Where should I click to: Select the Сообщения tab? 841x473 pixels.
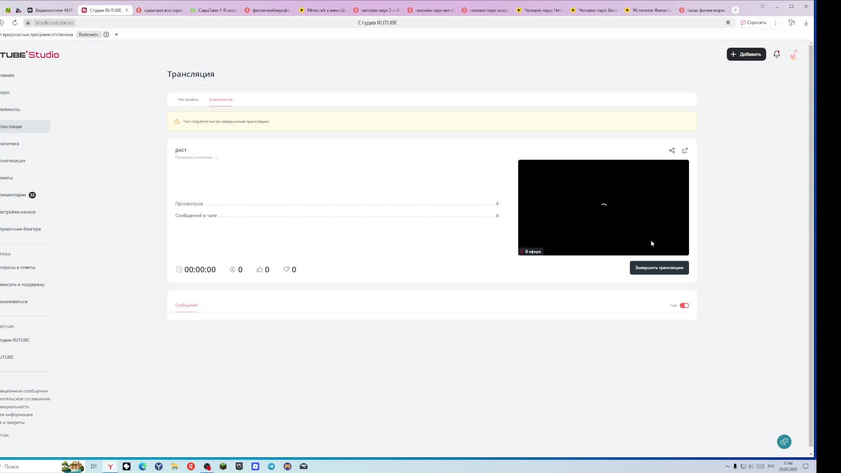click(x=186, y=305)
